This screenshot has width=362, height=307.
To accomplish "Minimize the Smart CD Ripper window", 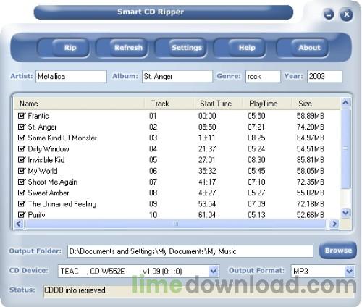I will 329,14.
